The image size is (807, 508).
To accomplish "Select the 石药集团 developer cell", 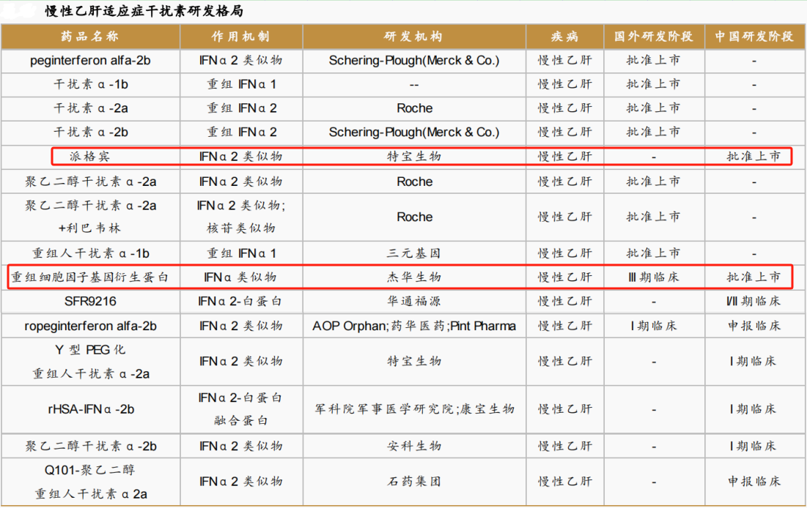I will [414, 482].
